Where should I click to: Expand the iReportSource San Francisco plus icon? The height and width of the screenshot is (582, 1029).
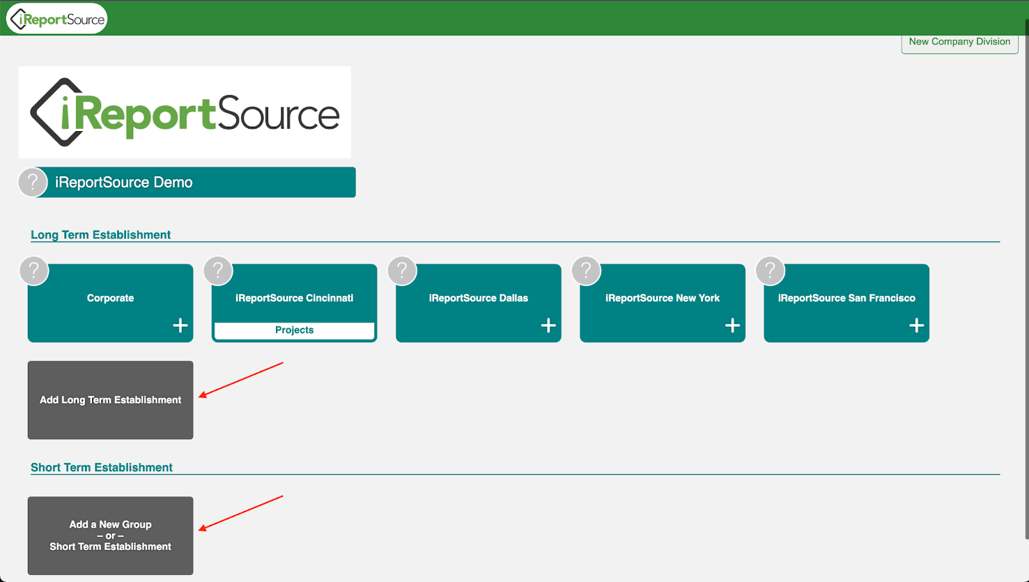point(916,325)
